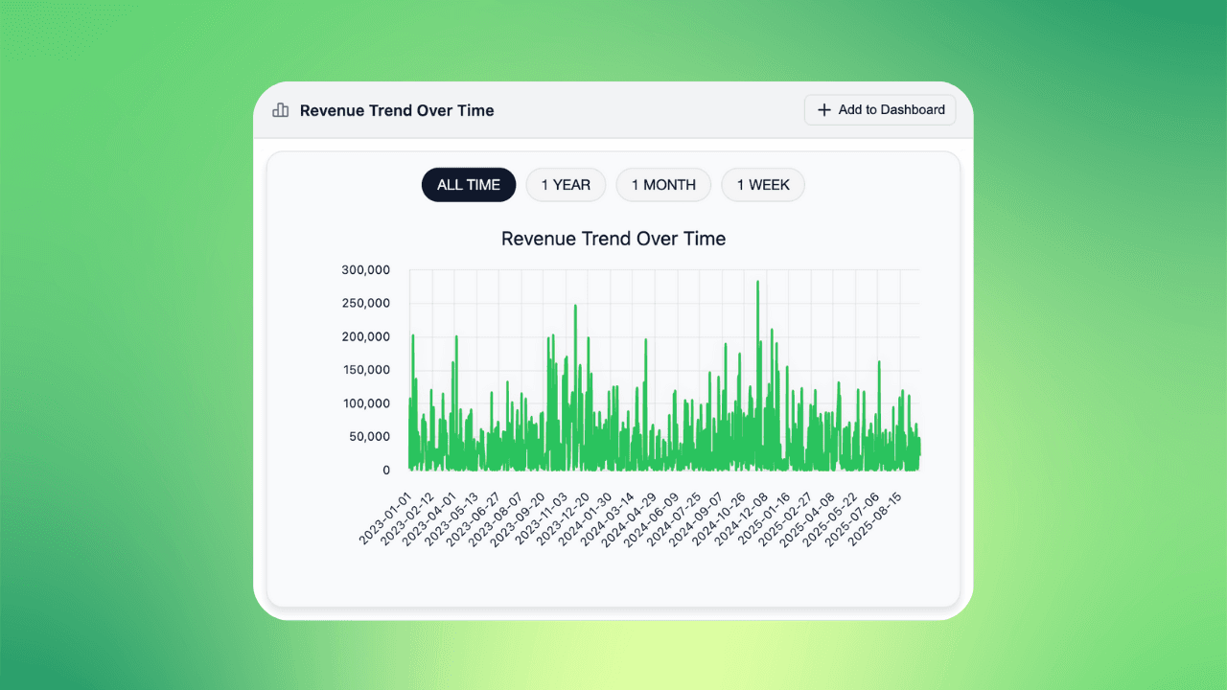Click the bar chart icon beside the title
This screenshot has height=690, width=1227.
point(280,110)
